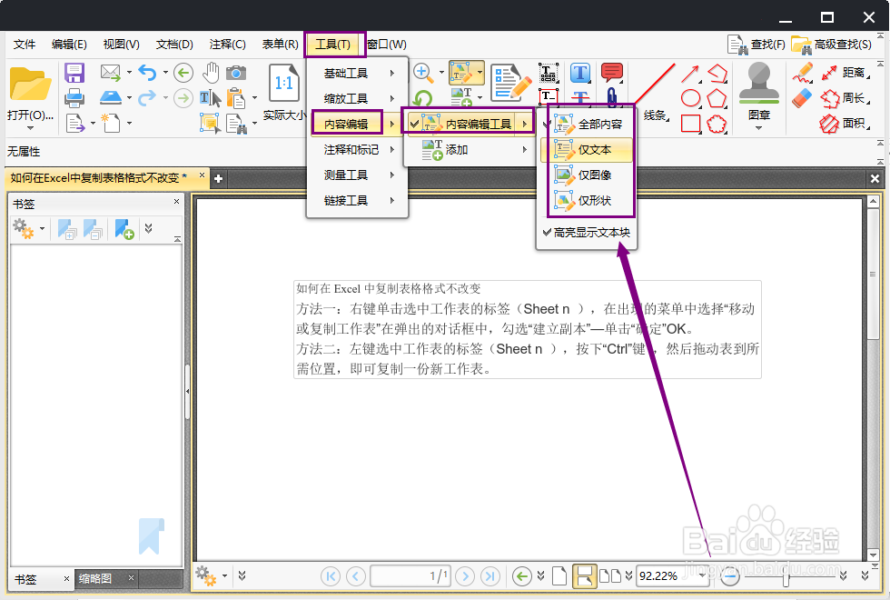Select the red rectangle drawing tool
The image size is (890, 600).
(691, 124)
